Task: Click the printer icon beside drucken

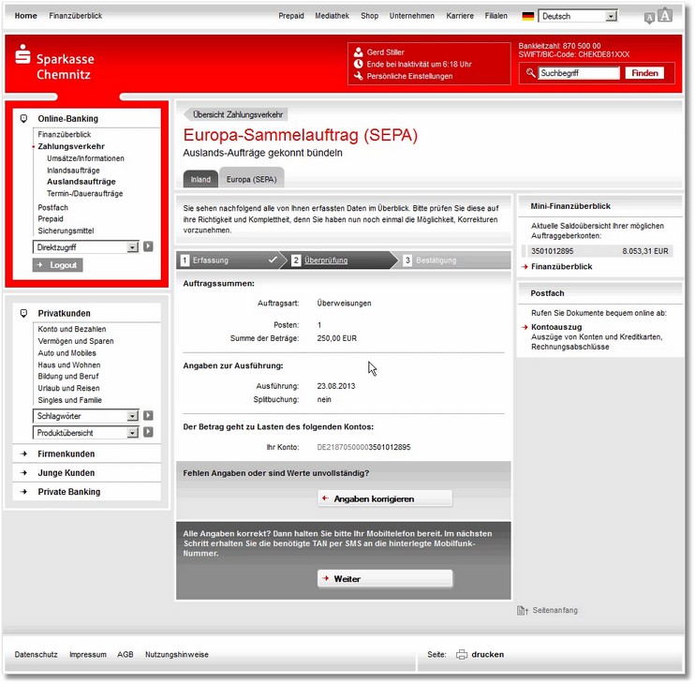Action: click(461, 655)
